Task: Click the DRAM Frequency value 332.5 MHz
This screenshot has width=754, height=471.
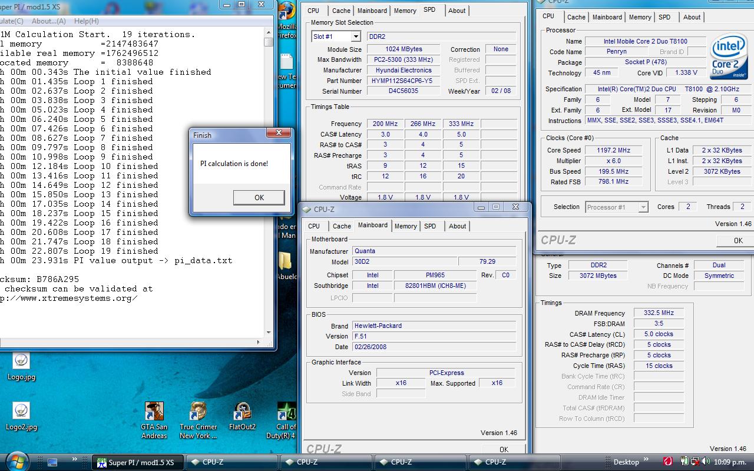Action: click(x=659, y=313)
